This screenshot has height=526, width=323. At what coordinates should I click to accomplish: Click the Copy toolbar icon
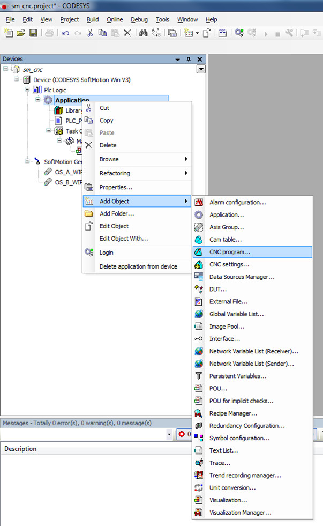pos(102,33)
